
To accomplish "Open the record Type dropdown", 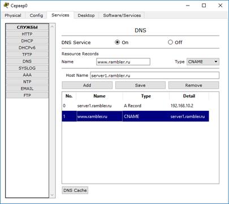I will (x=203, y=62).
